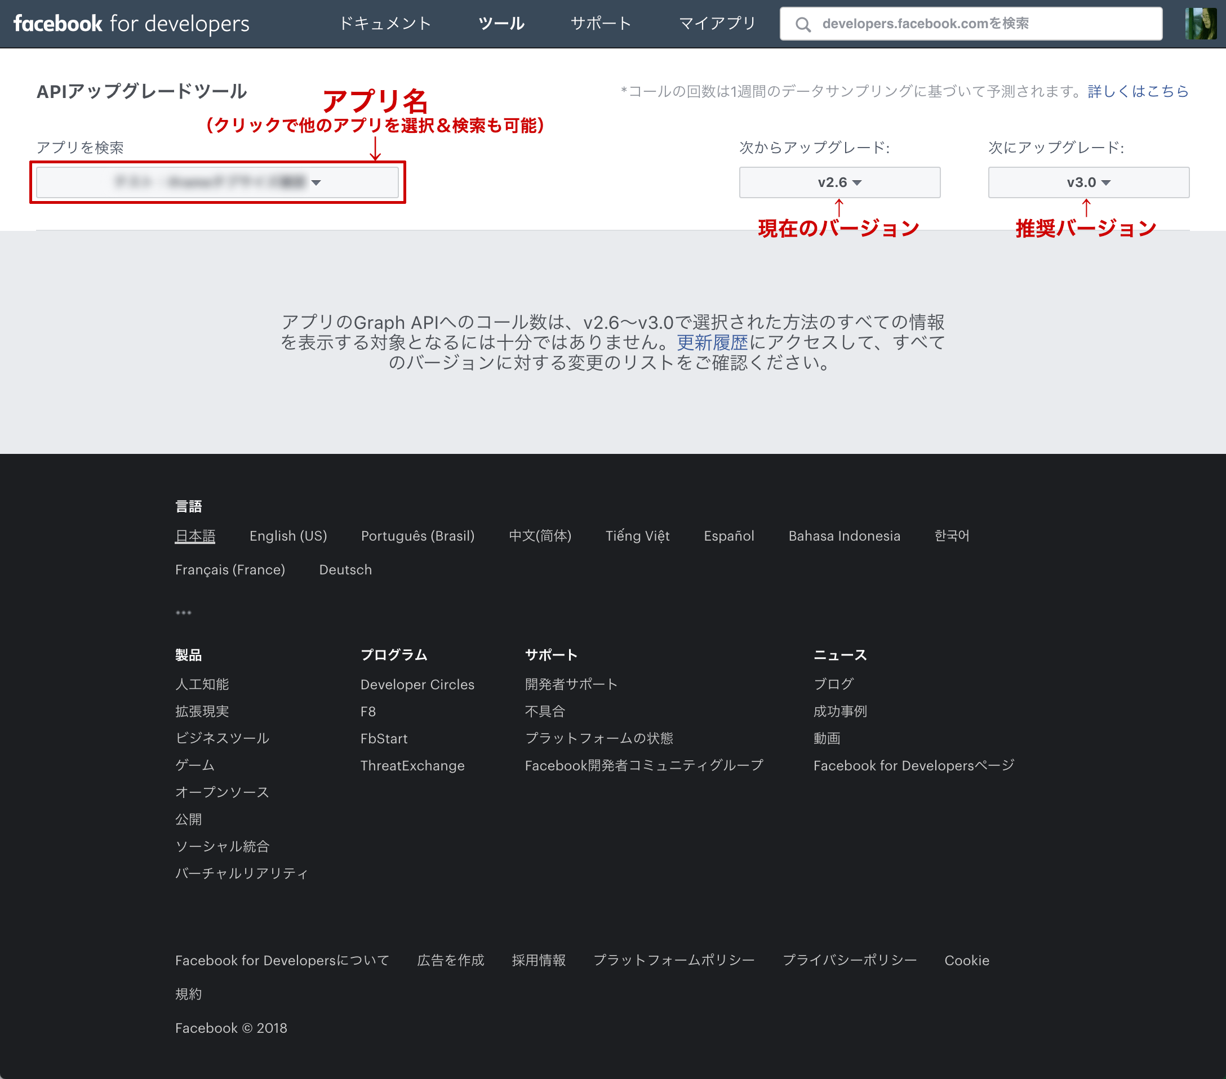Viewport: 1226px width, 1079px height.
Task: Open the user profile avatar
Action: [x=1200, y=24]
